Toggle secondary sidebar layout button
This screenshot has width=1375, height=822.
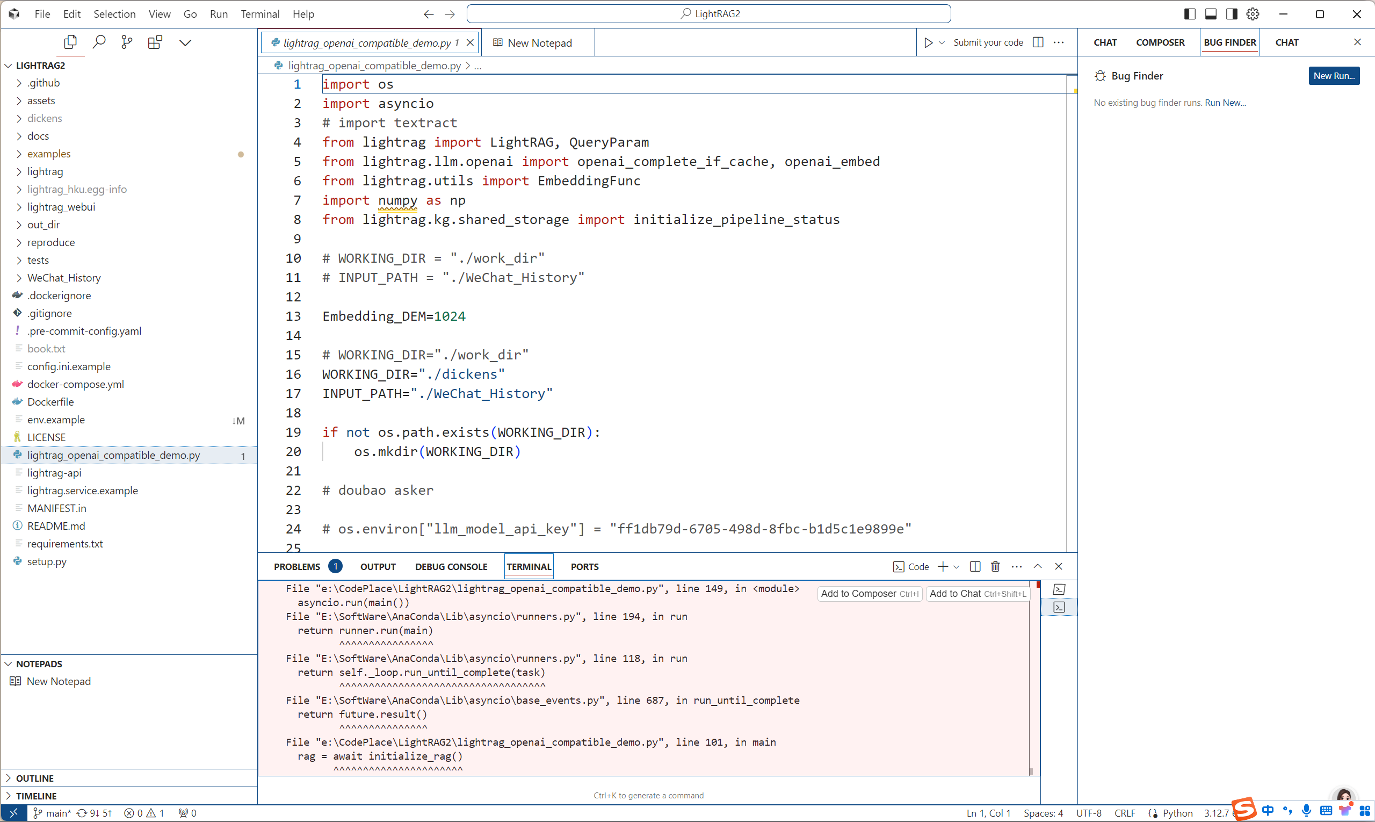(x=1232, y=14)
